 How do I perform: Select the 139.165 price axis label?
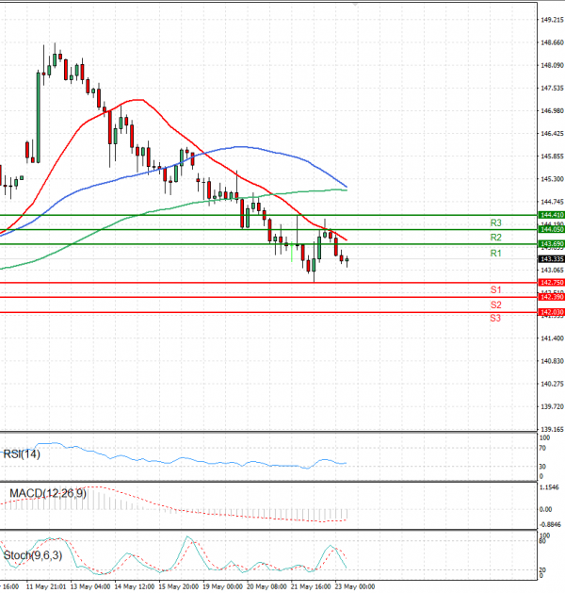(551, 430)
